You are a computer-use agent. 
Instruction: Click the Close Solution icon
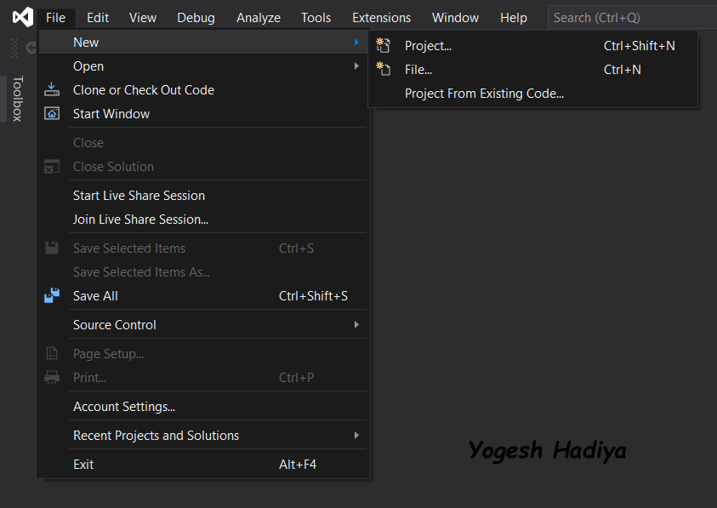(52, 167)
